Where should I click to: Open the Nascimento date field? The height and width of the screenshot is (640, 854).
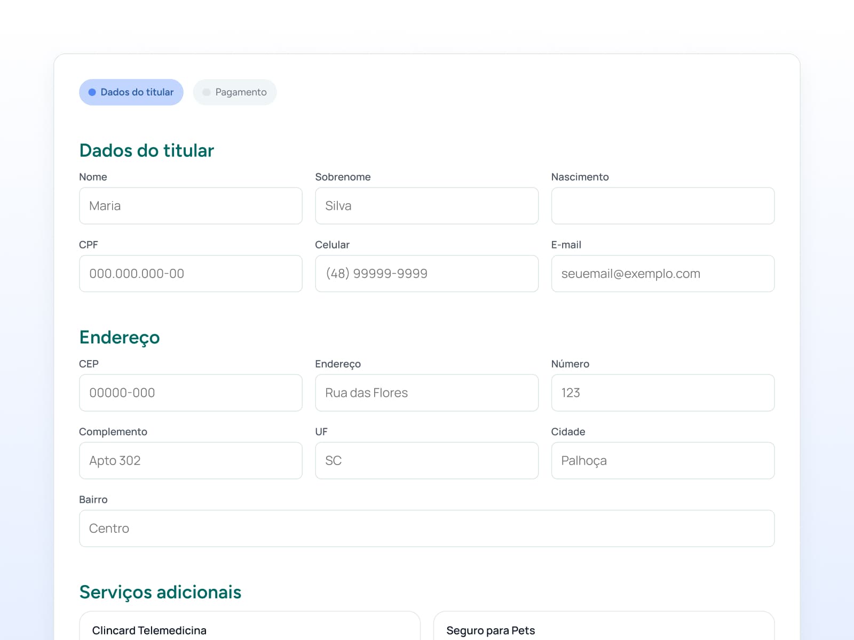(663, 206)
